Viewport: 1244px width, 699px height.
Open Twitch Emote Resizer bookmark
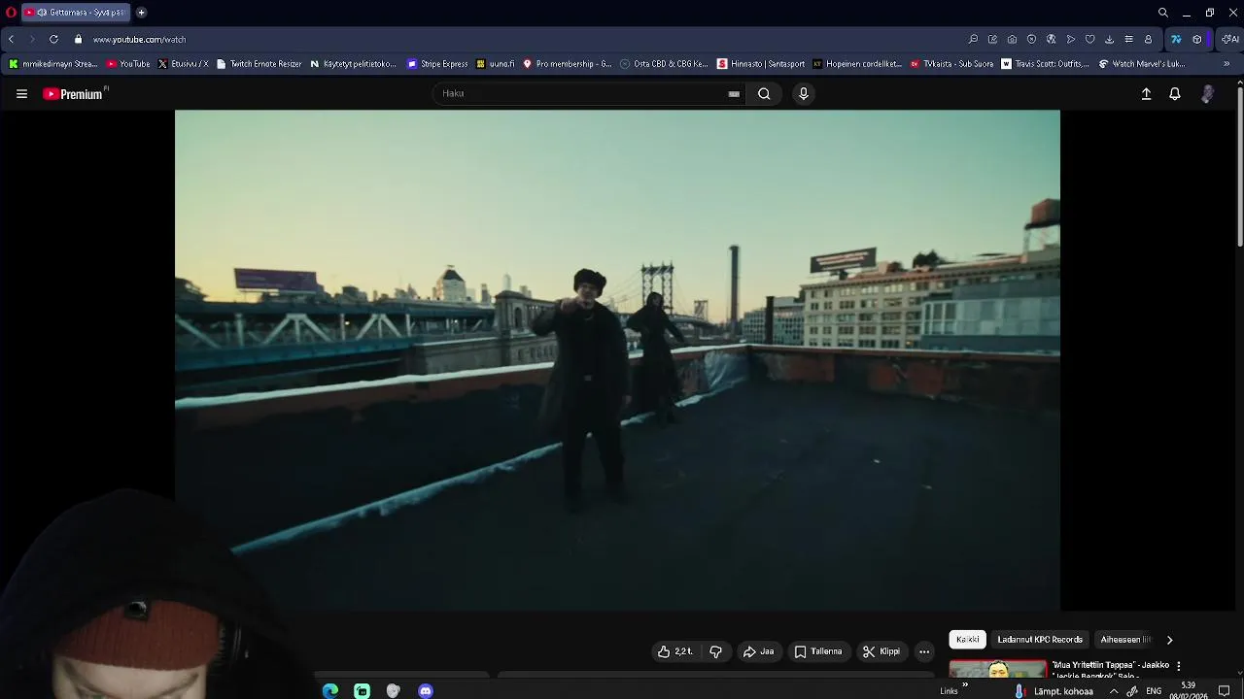259,64
